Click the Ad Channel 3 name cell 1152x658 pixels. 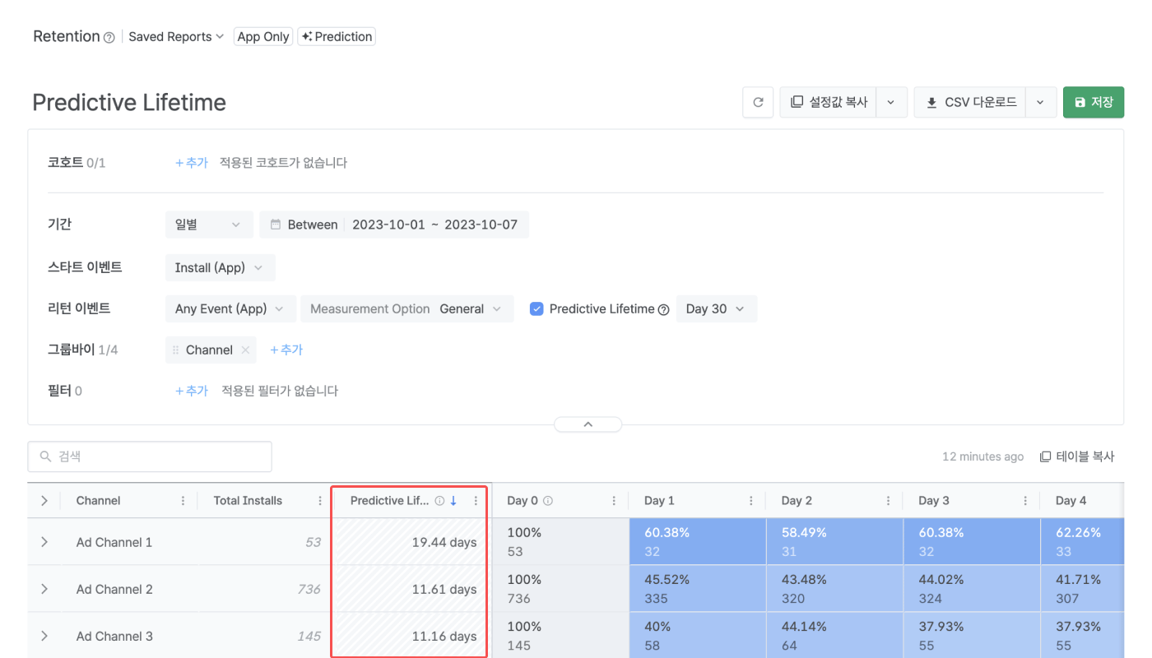pyautogui.click(x=114, y=636)
